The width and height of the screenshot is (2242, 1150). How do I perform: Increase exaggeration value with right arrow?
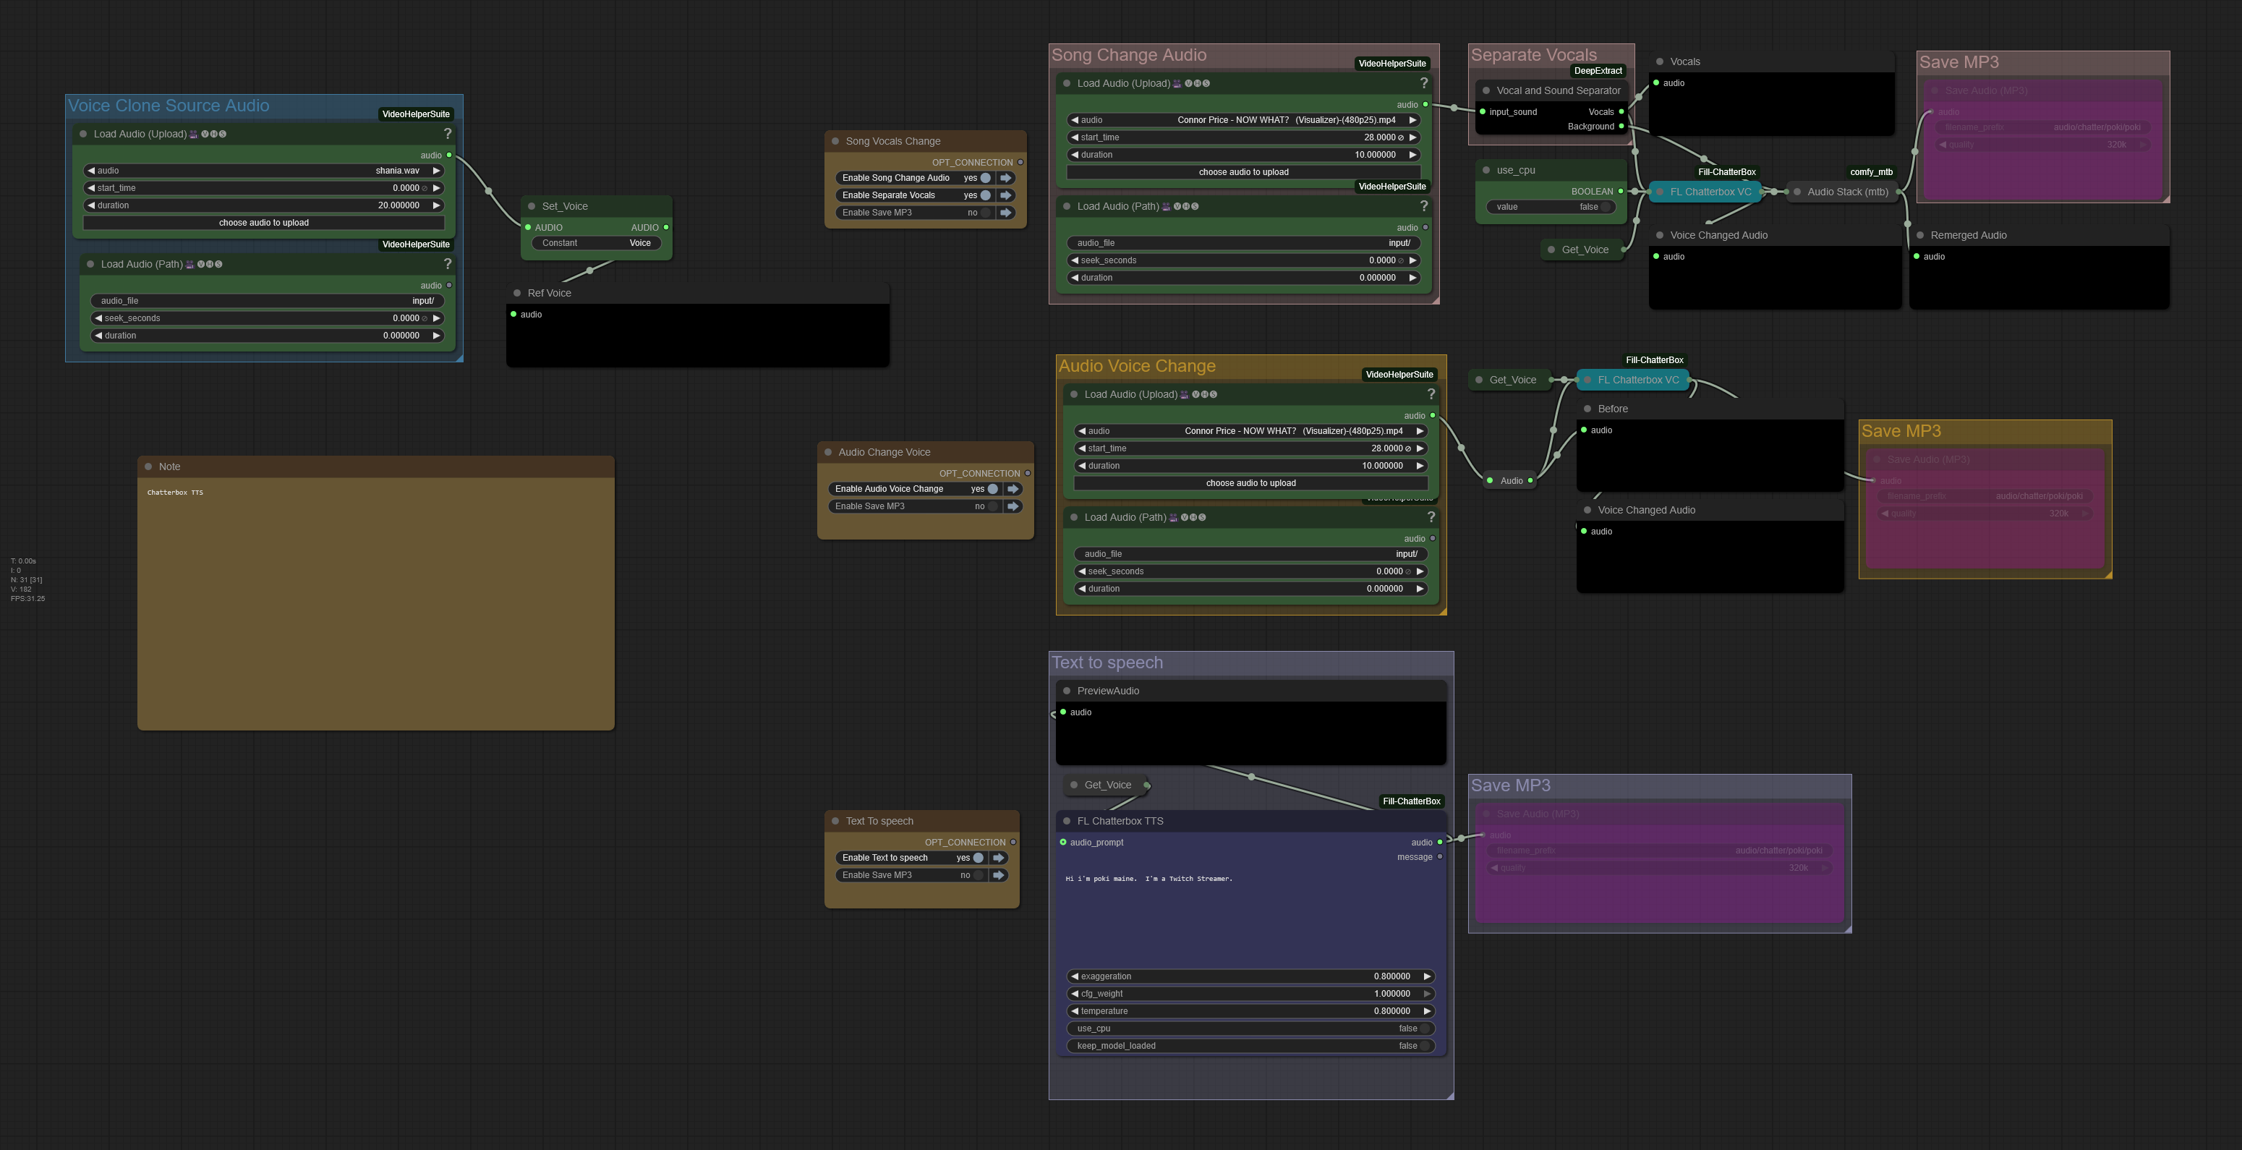click(1426, 976)
